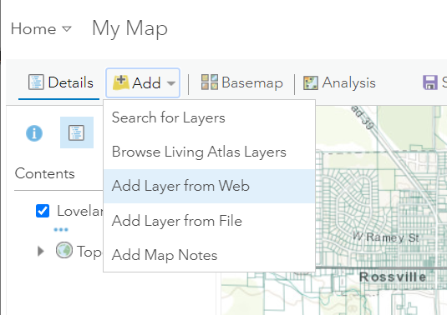Click the Topographic globe icon
Image resolution: width=447 pixels, height=315 pixels.
[64, 250]
